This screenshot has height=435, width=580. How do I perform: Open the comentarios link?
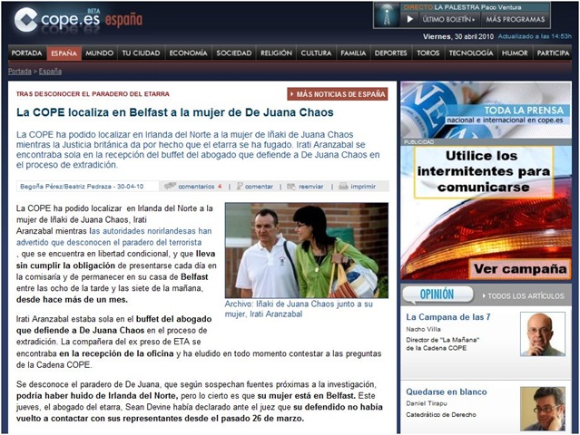tap(196, 187)
